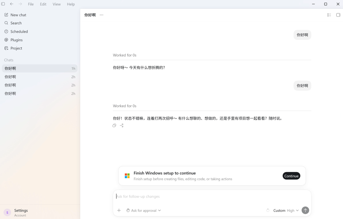Open the View menu
The image size is (343, 219).
pos(57,4)
